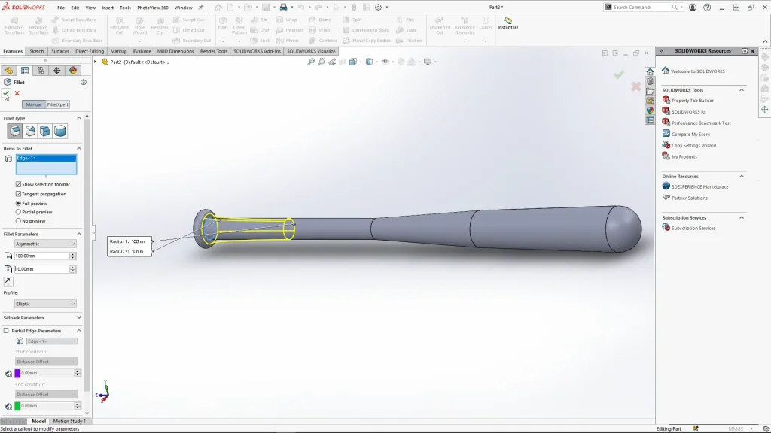
Task: Click the Instant3D toolbar icon
Action: pyautogui.click(x=508, y=23)
